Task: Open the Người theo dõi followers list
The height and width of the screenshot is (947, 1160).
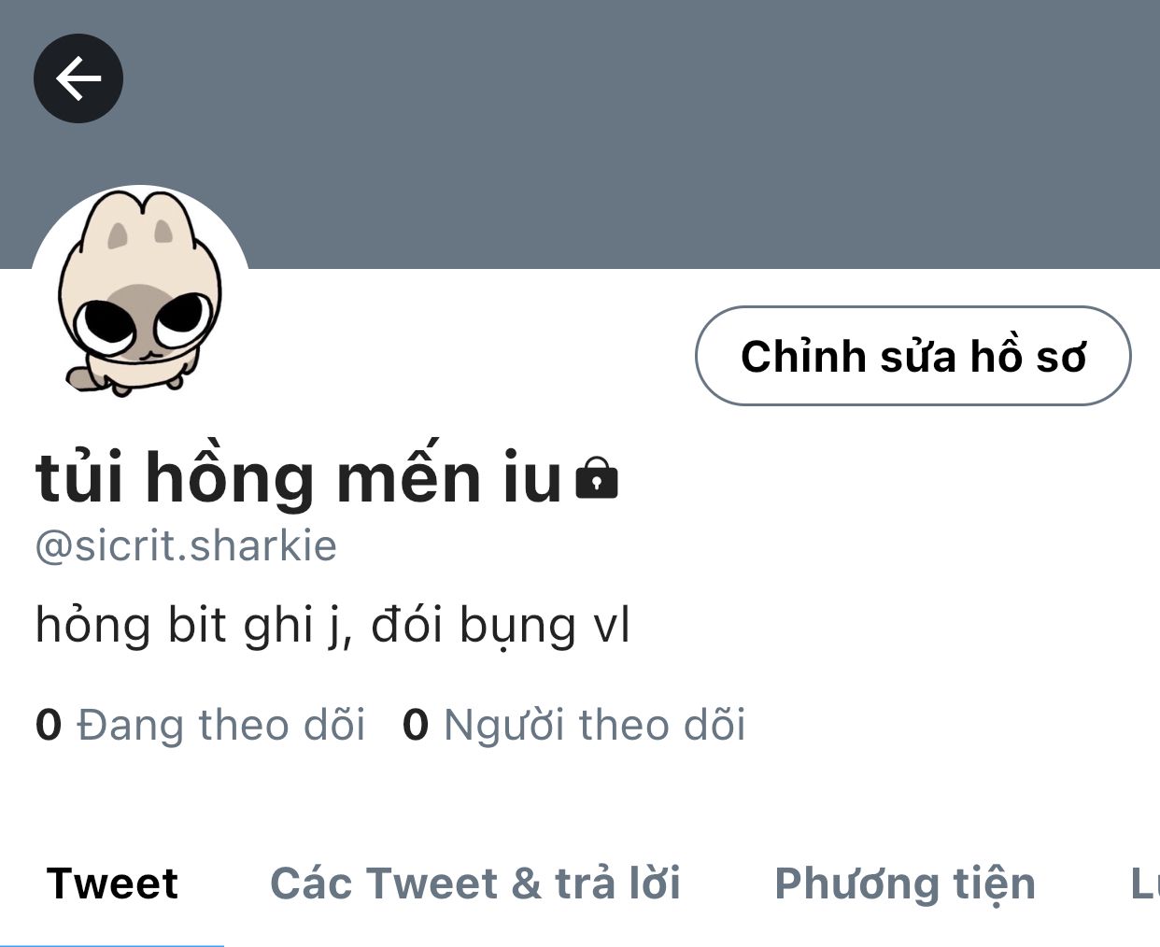Action: [x=594, y=725]
